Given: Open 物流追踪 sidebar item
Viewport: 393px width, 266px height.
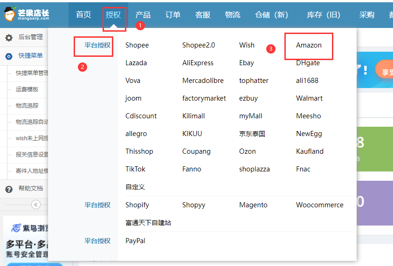Looking at the screenshot, I should pos(27,105).
